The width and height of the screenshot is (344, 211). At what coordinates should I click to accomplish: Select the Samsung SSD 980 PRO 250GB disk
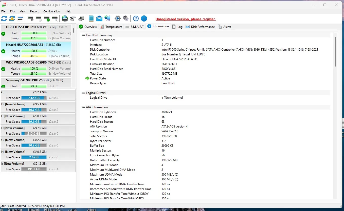pyautogui.click(x=36, y=83)
